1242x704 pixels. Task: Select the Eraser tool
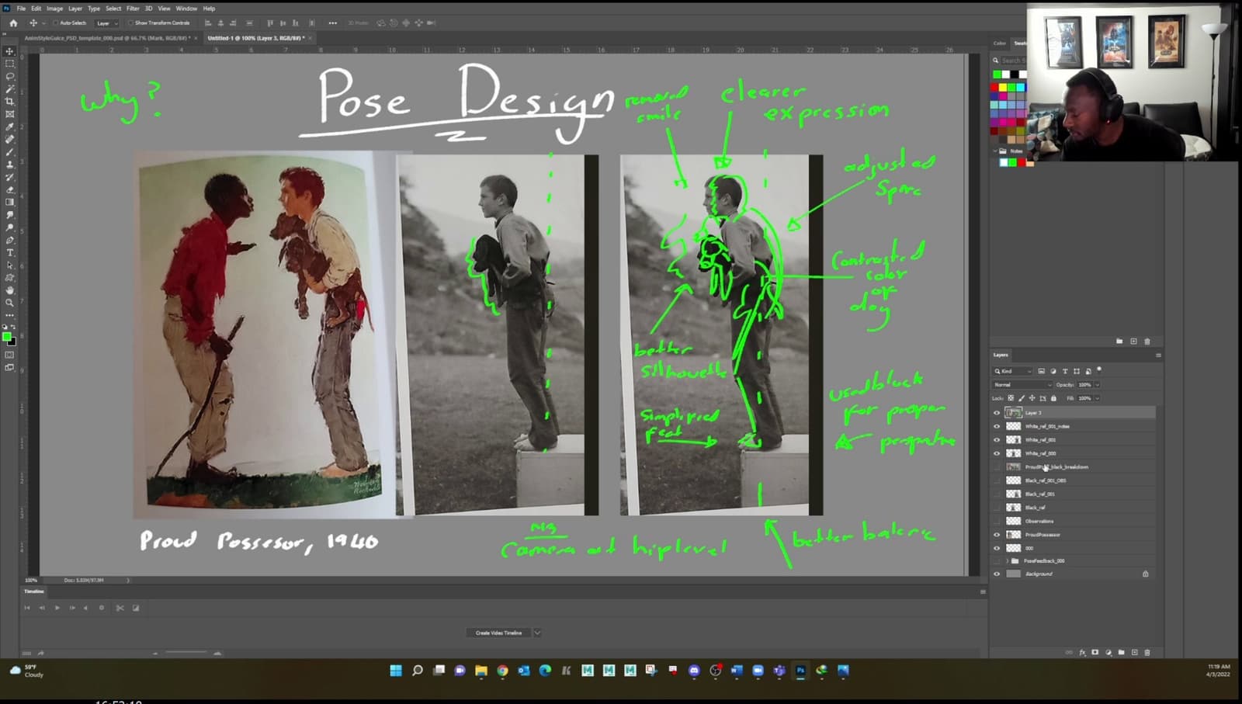click(10, 189)
